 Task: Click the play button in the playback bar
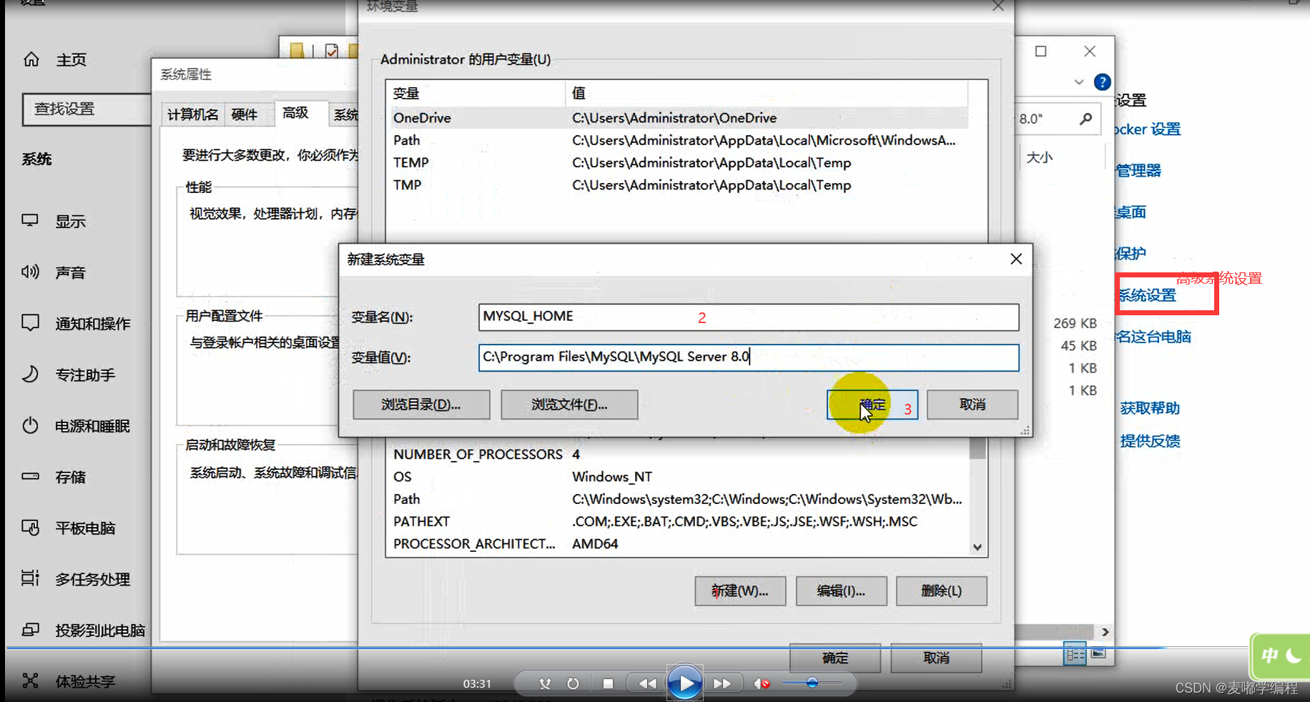(x=684, y=683)
